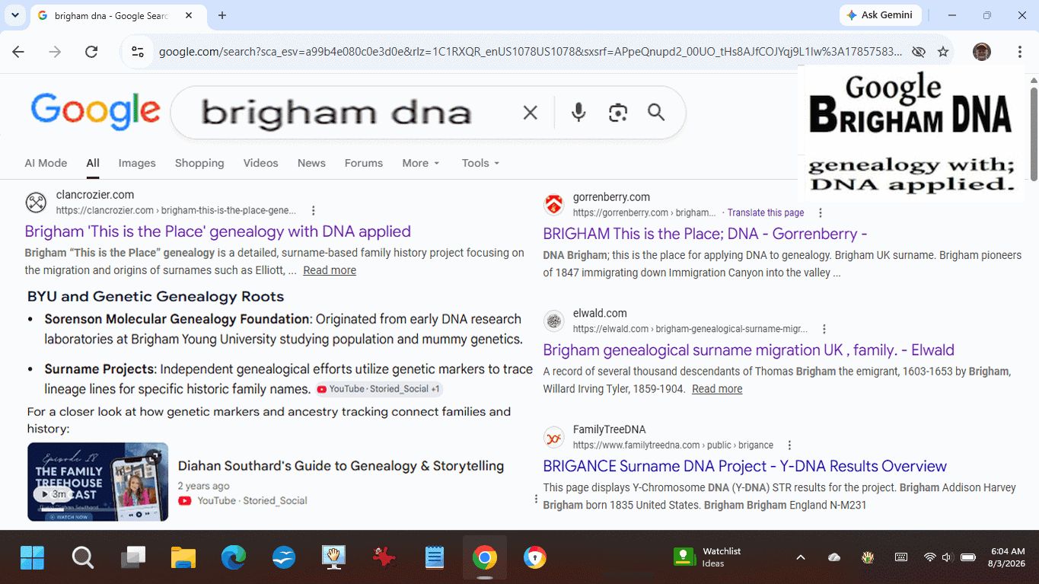Expand the Chrome tab search chevron
This screenshot has width=1039, height=584.
coord(15,15)
